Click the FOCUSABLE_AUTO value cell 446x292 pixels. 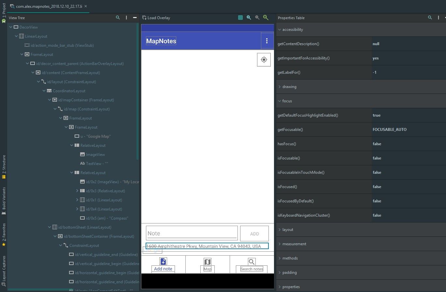(409, 130)
